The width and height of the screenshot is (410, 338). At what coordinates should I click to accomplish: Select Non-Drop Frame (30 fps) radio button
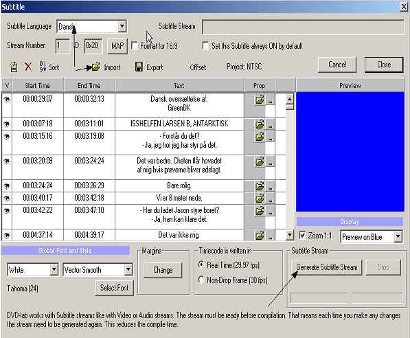201,280
